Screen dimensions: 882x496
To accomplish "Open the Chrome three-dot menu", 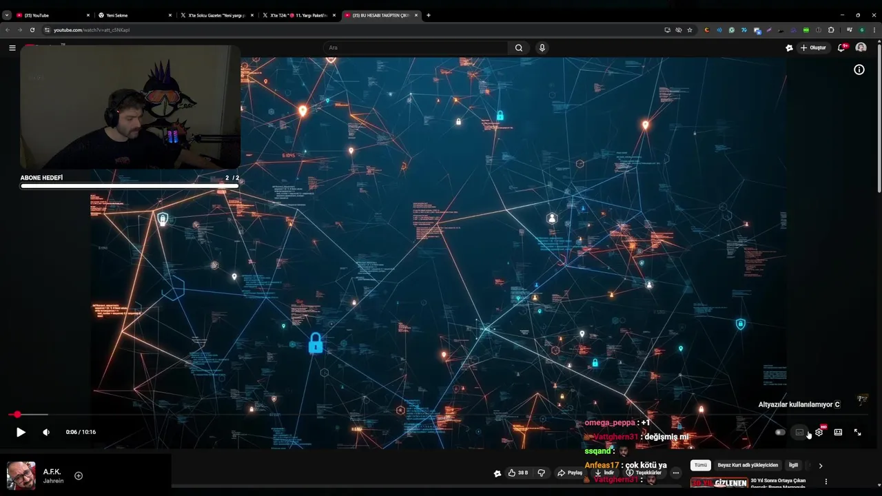I will click(874, 30).
